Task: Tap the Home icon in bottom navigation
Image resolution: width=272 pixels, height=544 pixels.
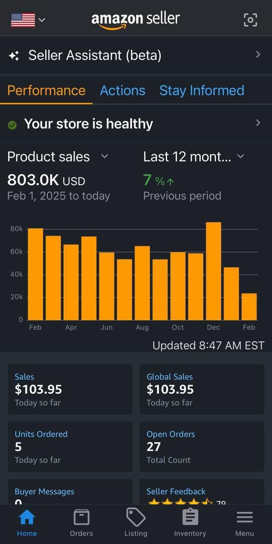Action: click(x=27, y=518)
